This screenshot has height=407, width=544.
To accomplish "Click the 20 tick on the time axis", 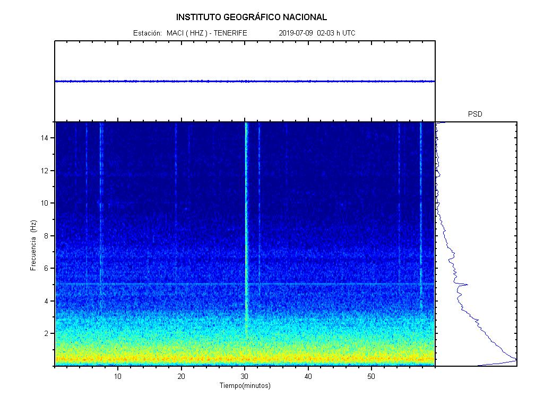I will click(181, 376).
